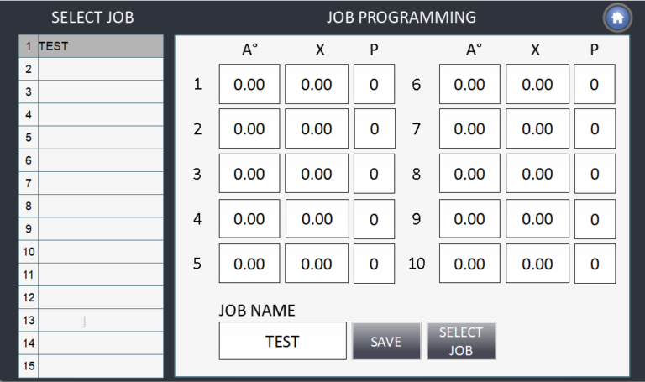Edit step 7 X value field
This screenshot has height=382, width=645.
[x=537, y=128]
